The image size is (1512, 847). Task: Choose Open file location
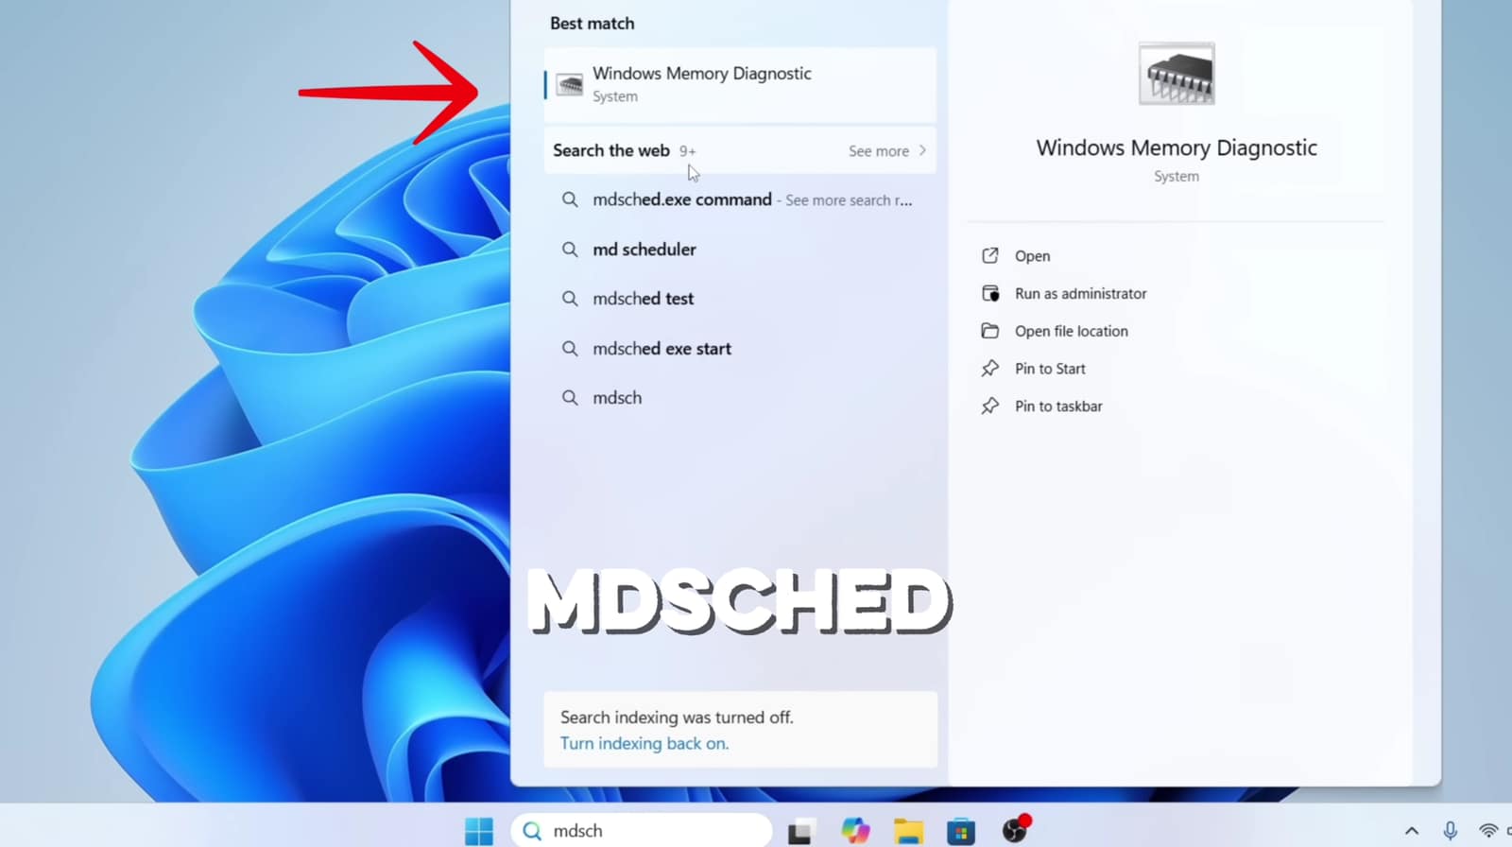[1071, 331]
